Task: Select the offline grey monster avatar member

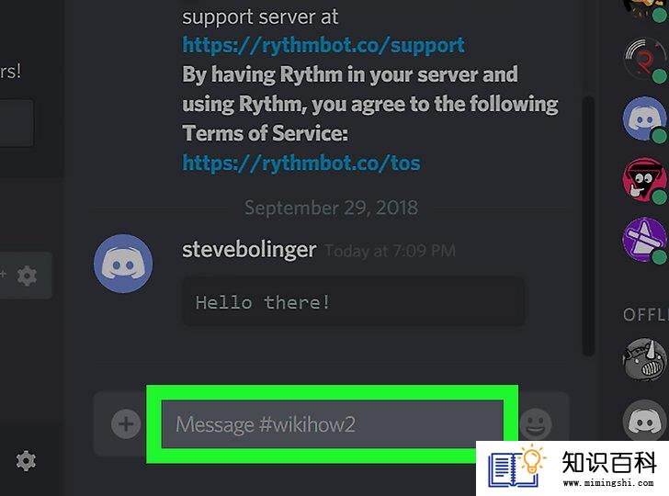Action: point(644,359)
